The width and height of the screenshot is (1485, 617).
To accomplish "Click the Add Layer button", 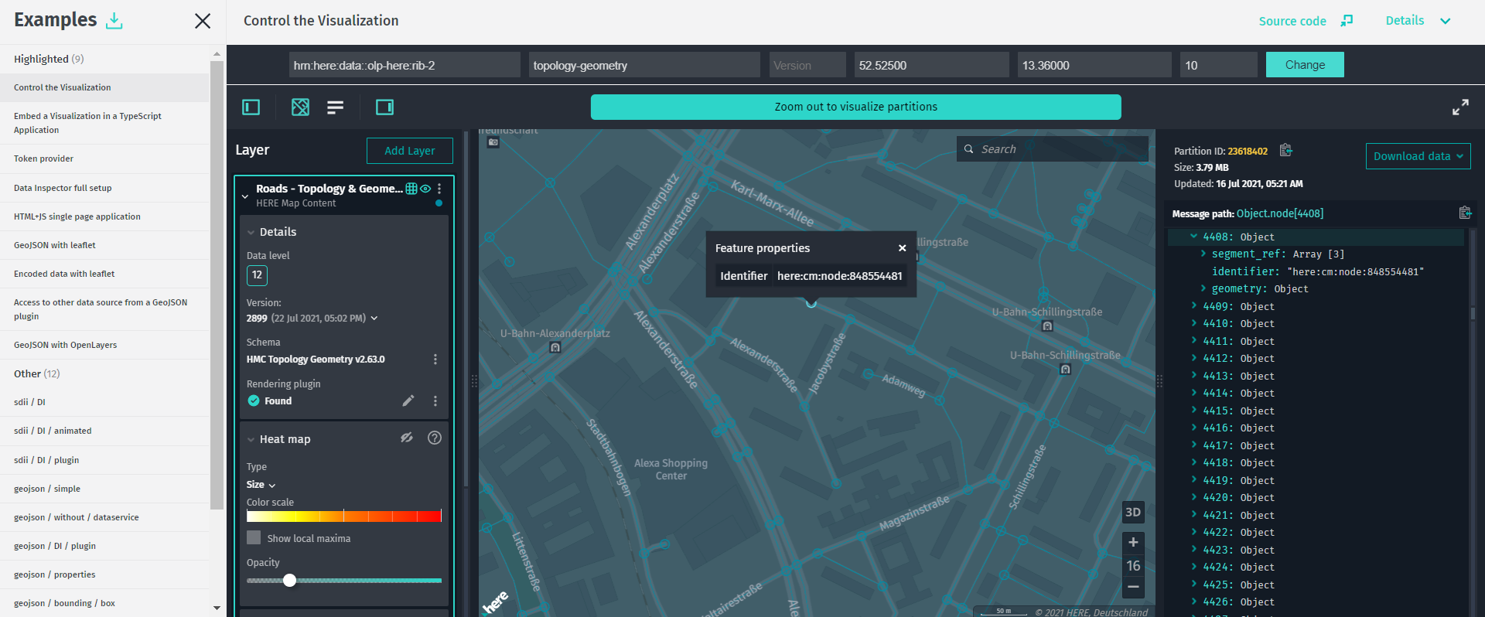I will (410, 151).
